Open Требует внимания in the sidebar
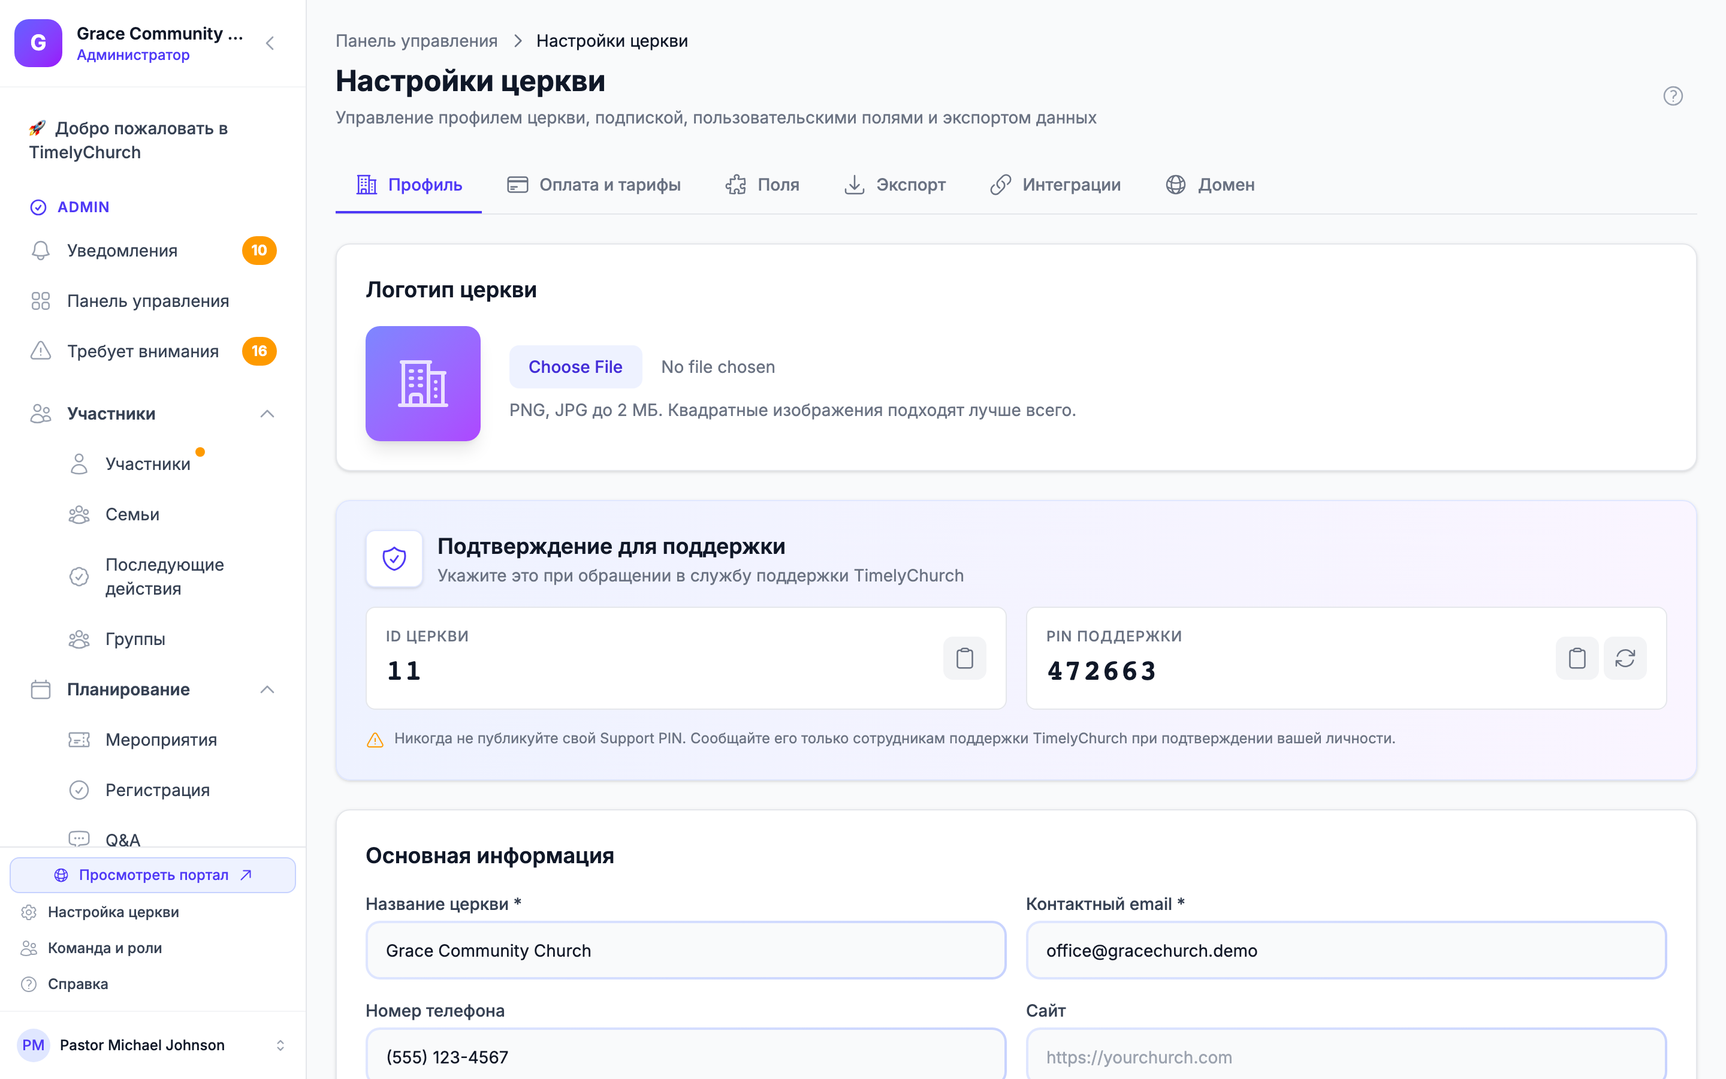This screenshot has width=1726, height=1079. 153,351
